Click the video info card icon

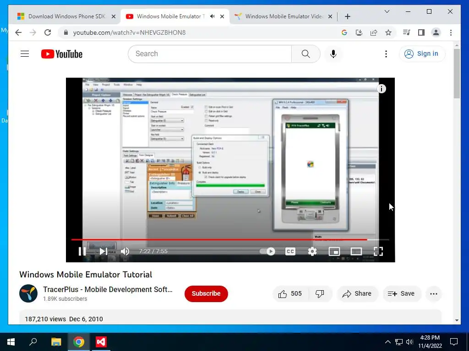[382, 89]
